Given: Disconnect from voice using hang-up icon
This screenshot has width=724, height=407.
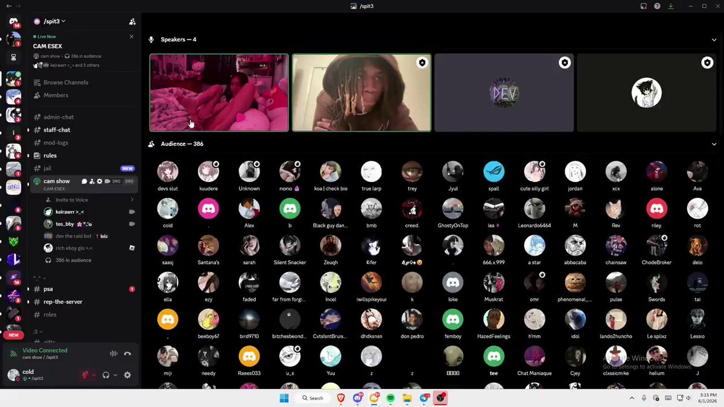Looking at the screenshot, I should click(x=127, y=354).
